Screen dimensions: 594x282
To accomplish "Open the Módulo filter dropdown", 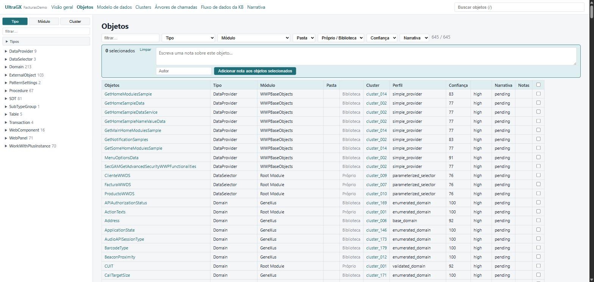I will (254, 38).
